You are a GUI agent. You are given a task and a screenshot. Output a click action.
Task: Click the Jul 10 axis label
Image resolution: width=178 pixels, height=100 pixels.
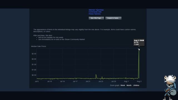(x=50, y=81)
